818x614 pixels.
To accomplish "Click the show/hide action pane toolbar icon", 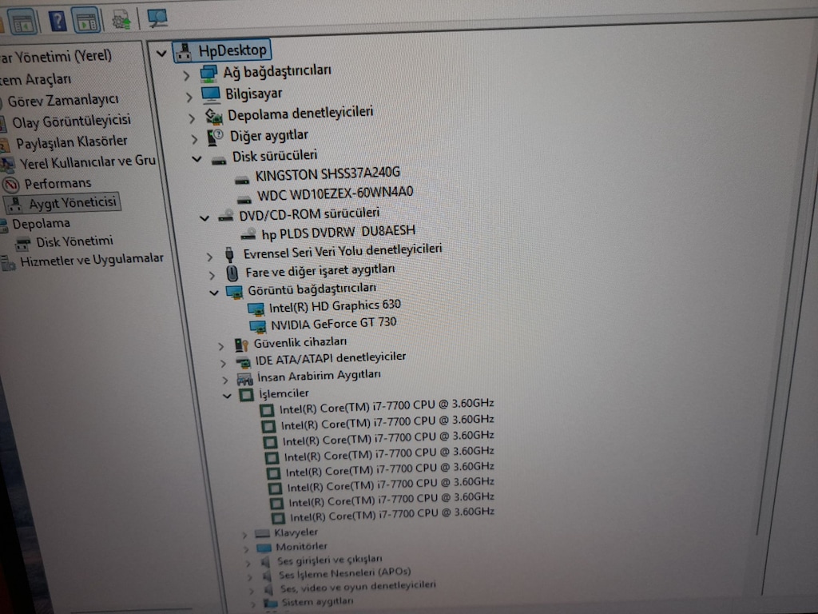I will pyautogui.click(x=86, y=21).
